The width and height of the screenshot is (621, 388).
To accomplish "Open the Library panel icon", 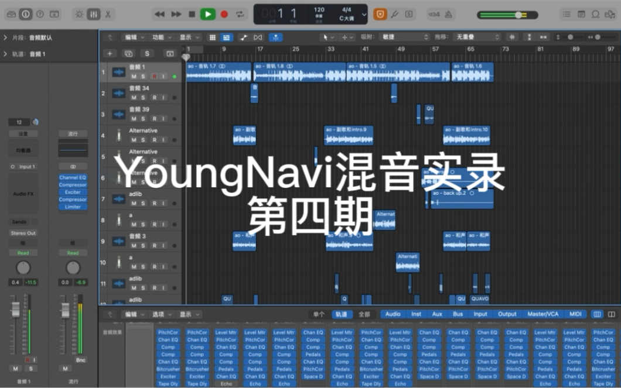I will tap(12, 14).
